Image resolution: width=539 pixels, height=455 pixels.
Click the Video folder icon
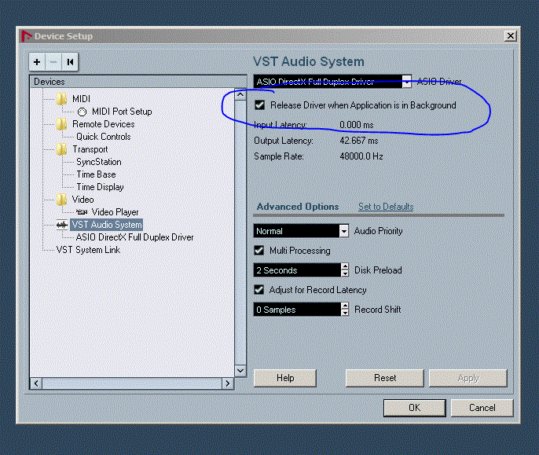(x=62, y=200)
